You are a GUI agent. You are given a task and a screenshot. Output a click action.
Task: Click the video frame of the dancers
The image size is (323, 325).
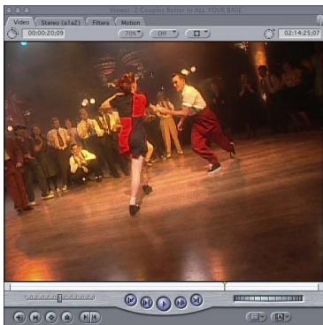click(164, 161)
